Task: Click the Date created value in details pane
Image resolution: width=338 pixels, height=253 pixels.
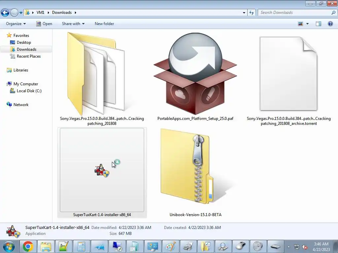Action: pos(204,227)
